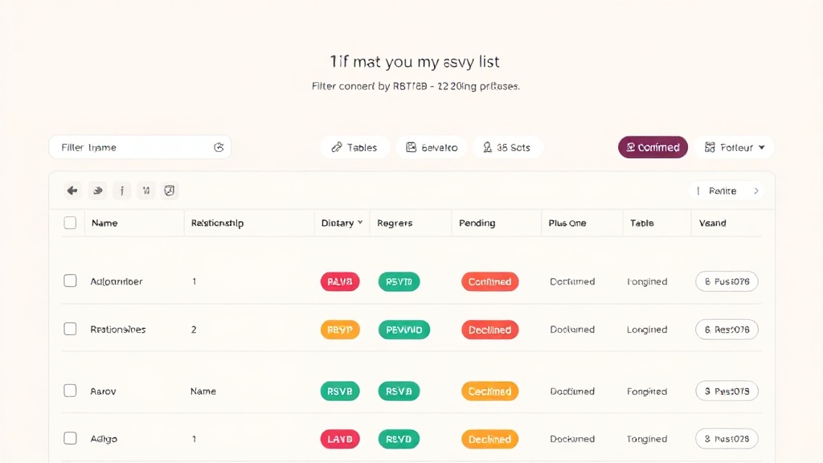823x463 pixels.
Task: Click the red Confirmed status in Adlonnriber row
Action: (x=489, y=282)
